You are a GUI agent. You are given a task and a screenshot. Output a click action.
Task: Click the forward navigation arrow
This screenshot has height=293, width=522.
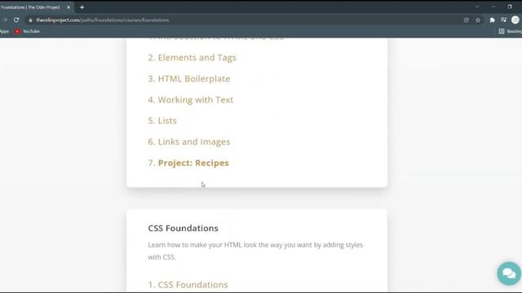point(5,20)
